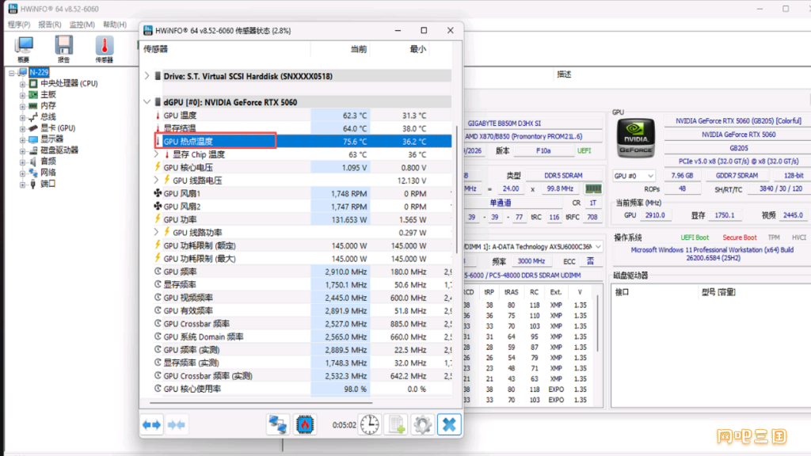Viewport: 811px width, 456px height.
Task: Select the GPU 视频频率 row
Action: (303, 298)
